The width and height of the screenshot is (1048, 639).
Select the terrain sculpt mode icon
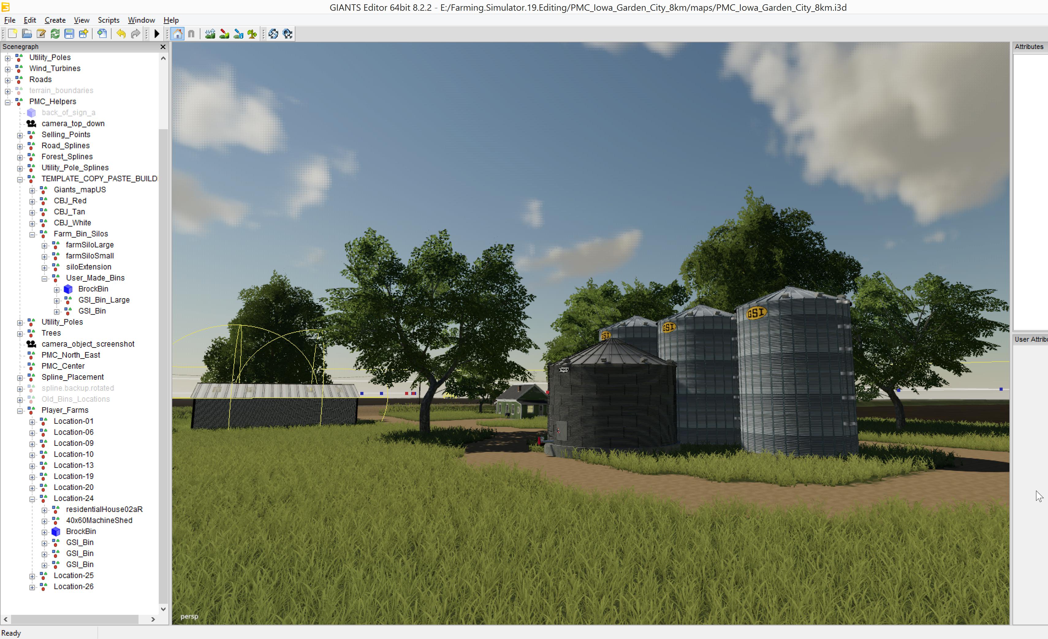point(210,34)
